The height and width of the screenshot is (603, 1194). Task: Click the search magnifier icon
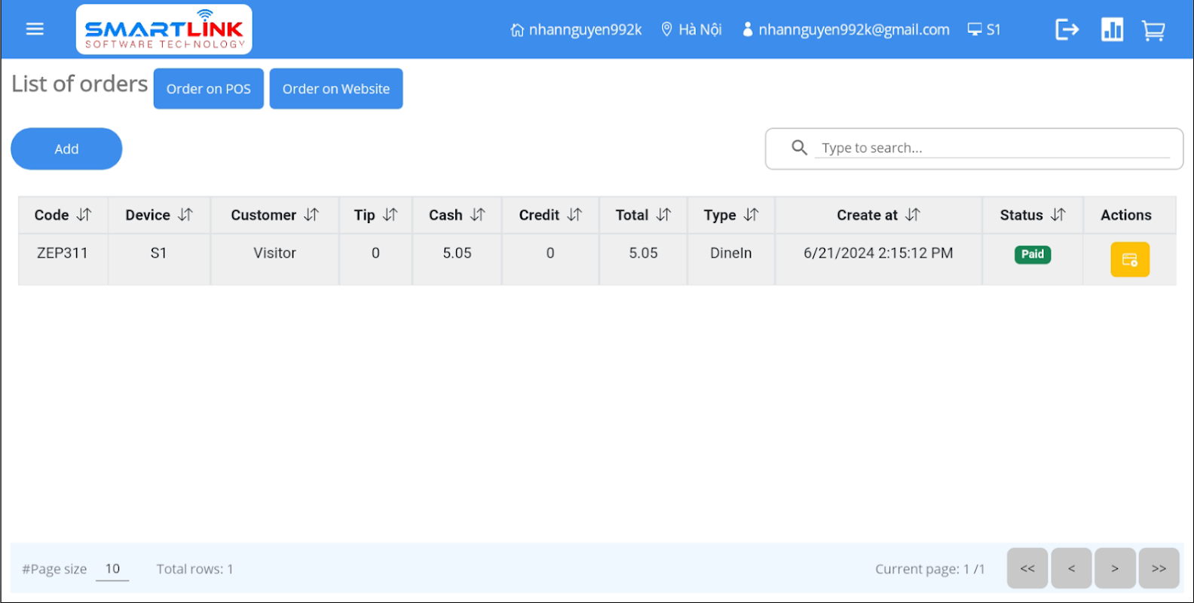click(800, 147)
